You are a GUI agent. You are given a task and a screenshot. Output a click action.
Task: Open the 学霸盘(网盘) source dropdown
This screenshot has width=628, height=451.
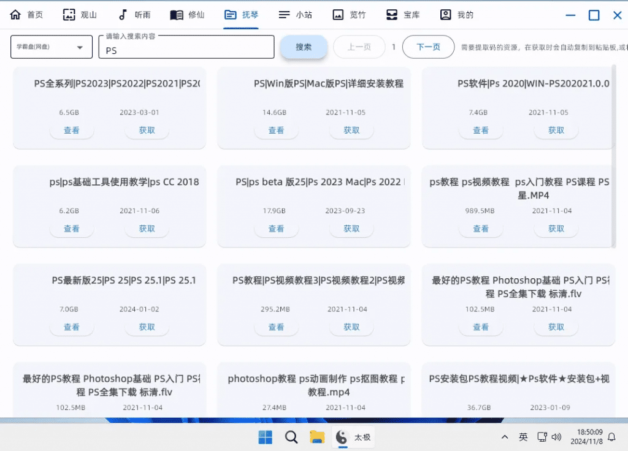52,47
